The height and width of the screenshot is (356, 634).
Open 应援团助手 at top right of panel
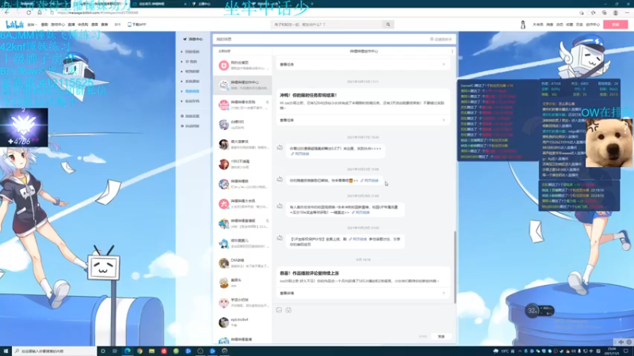441,39
